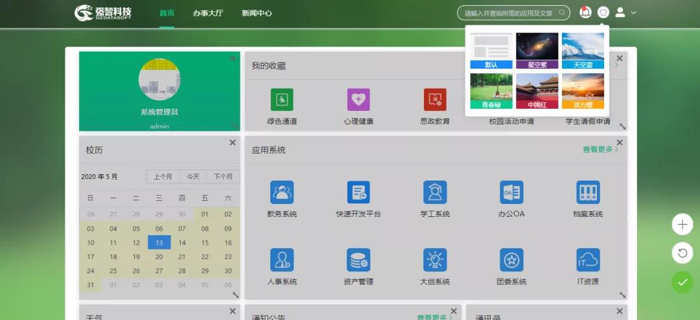
Task: Confirm layout with green checkmark button
Action: [x=682, y=282]
